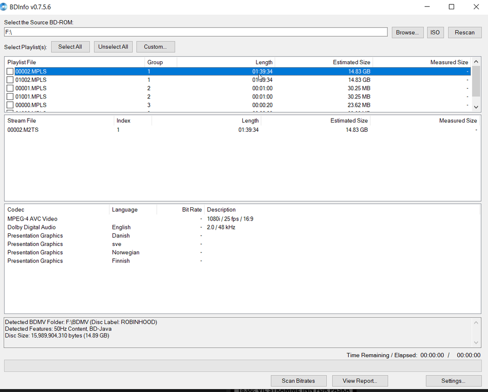Click the Browse... button
The image size is (488, 392).
coord(408,32)
